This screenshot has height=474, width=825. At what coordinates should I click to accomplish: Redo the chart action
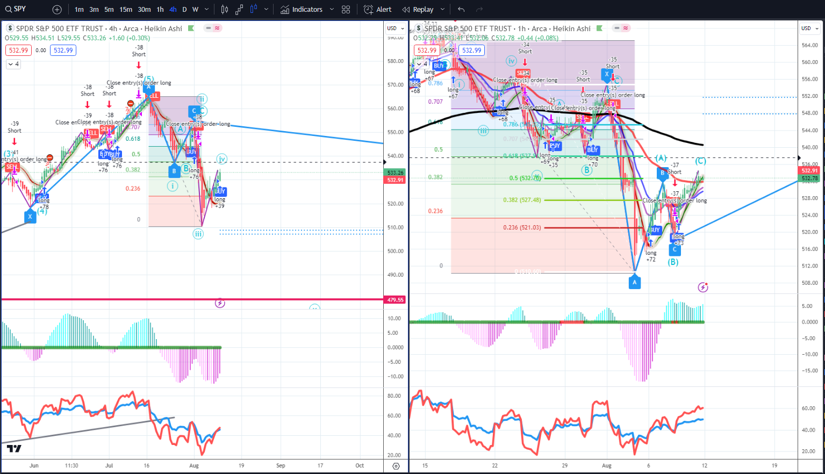pos(479,10)
